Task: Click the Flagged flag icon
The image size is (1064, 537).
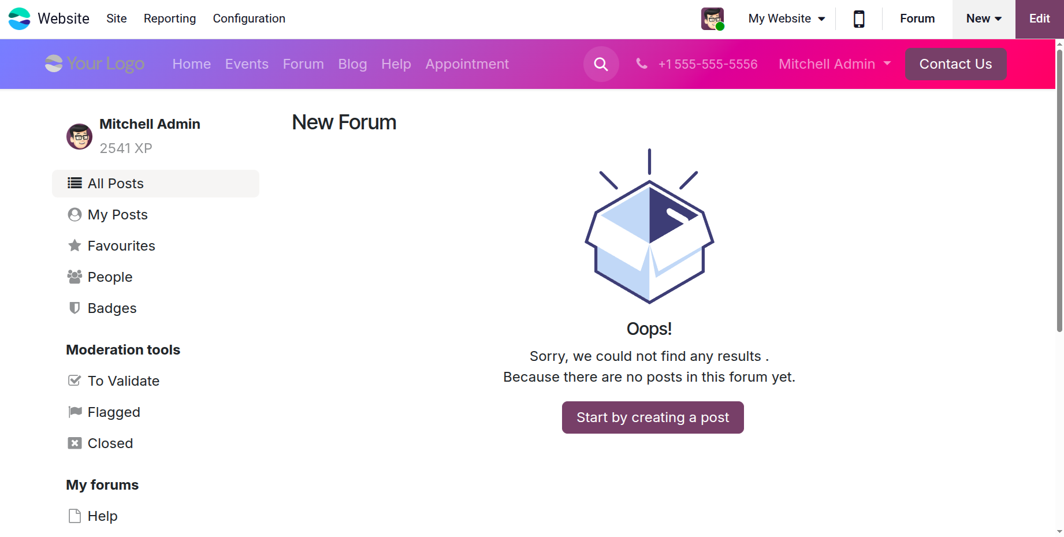Action: (75, 412)
